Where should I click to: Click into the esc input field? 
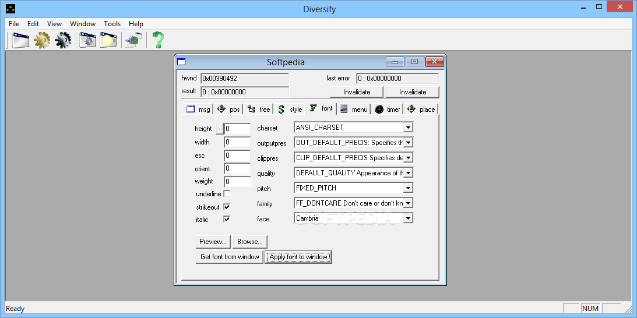tap(238, 156)
